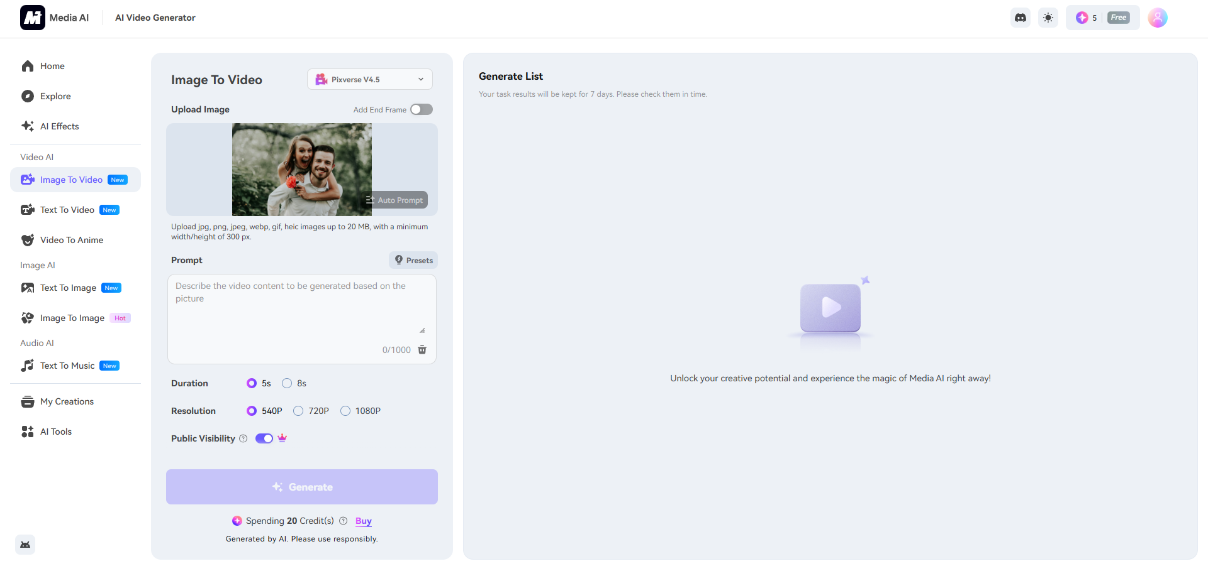Open Video To Anime
The width and height of the screenshot is (1208, 571).
pyautogui.click(x=75, y=240)
